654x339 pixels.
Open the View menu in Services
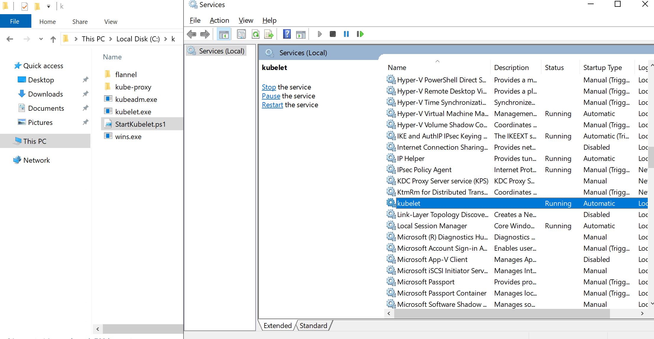coord(246,20)
